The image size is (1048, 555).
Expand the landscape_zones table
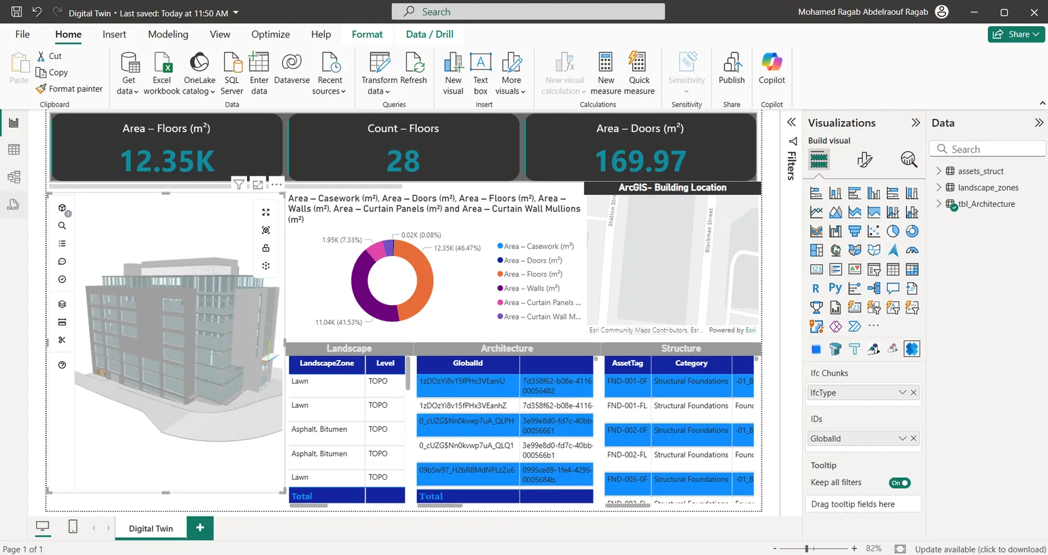939,187
